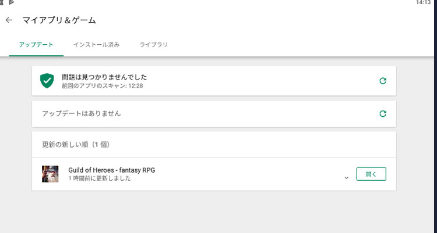Open the Guild of Heroes - fantasy RPG title

112,170
